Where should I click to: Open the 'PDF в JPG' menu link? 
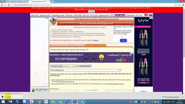[x=86, y=15]
